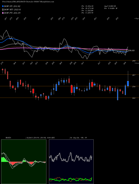Click the chart title mentioning MunafaSutra.com
Screen dimensions: 139x184
[28, 2]
